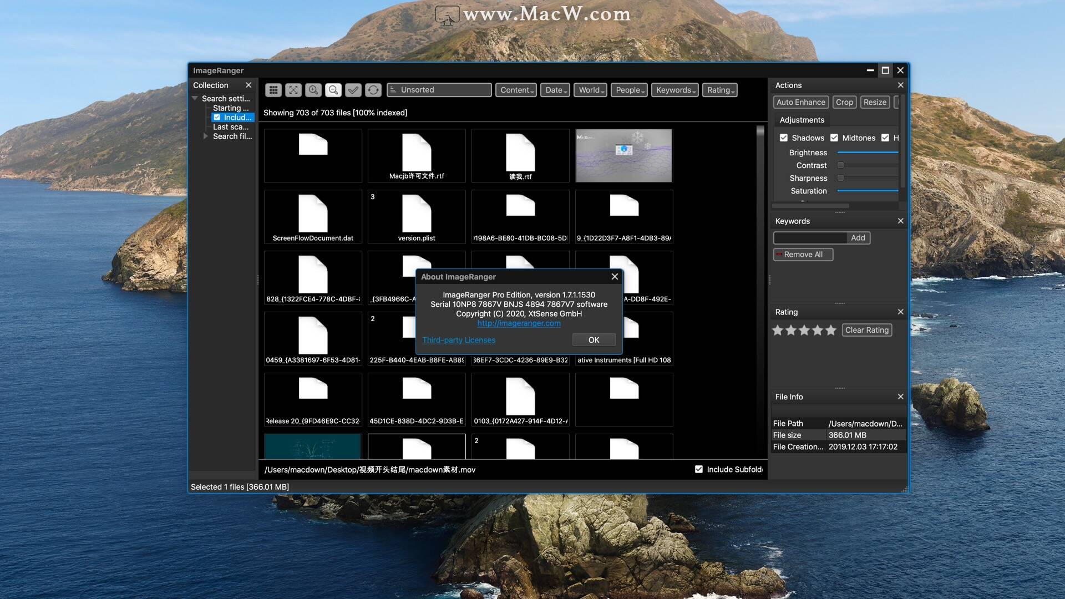The height and width of the screenshot is (599, 1065).
Task: Switch to grid thumbnail view icon
Action: coord(273,90)
